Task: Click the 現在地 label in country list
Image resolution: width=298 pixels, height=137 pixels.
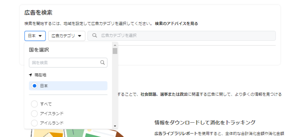Action: click(x=40, y=75)
